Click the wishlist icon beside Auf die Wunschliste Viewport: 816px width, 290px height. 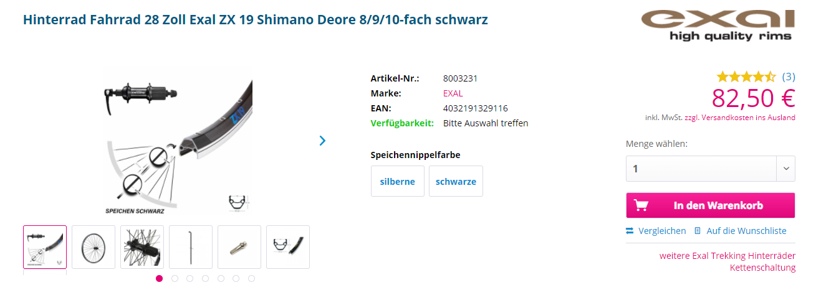tap(698, 231)
